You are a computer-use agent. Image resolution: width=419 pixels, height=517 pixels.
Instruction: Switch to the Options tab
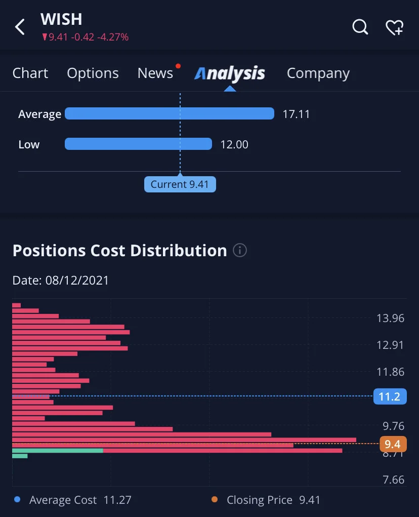(93, 73)
